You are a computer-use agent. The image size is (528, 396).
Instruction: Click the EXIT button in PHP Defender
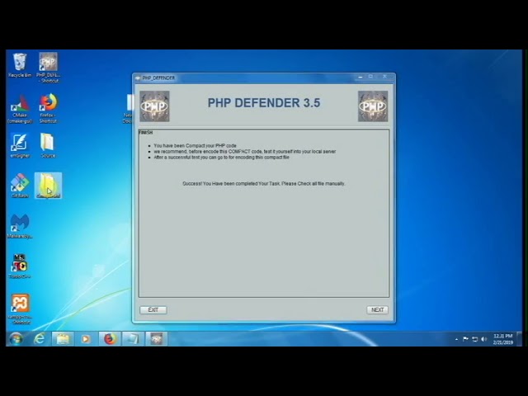(153, 310)
